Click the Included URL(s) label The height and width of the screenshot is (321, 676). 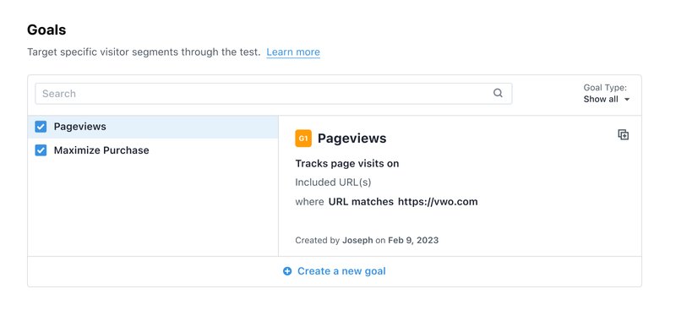pos(333,182)
